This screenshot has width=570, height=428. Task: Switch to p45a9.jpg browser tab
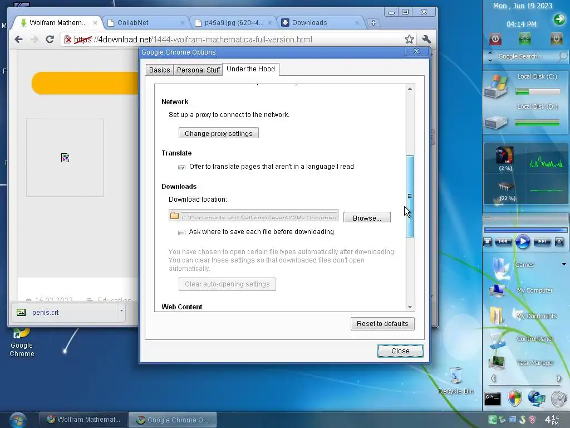point(233,23)
